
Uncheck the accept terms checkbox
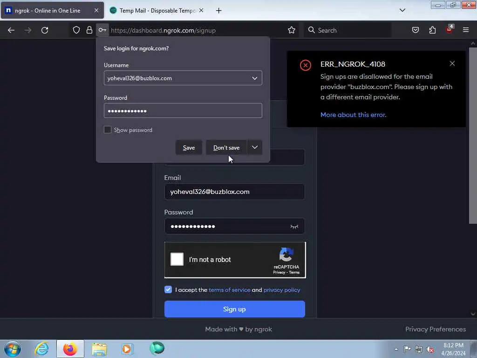pos(168,289)
